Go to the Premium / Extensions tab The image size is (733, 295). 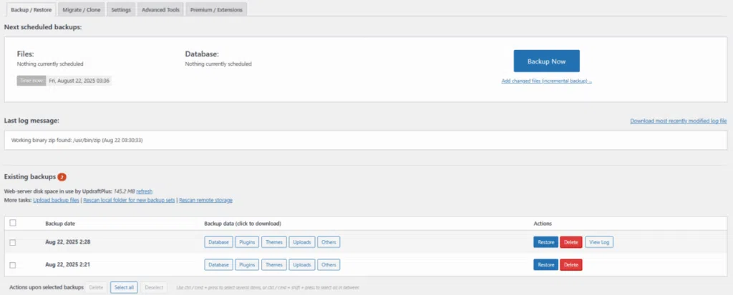coord(216,9)
